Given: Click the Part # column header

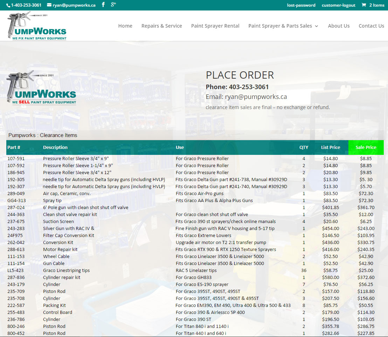Looking at the screenshot, I should [14, 147].
